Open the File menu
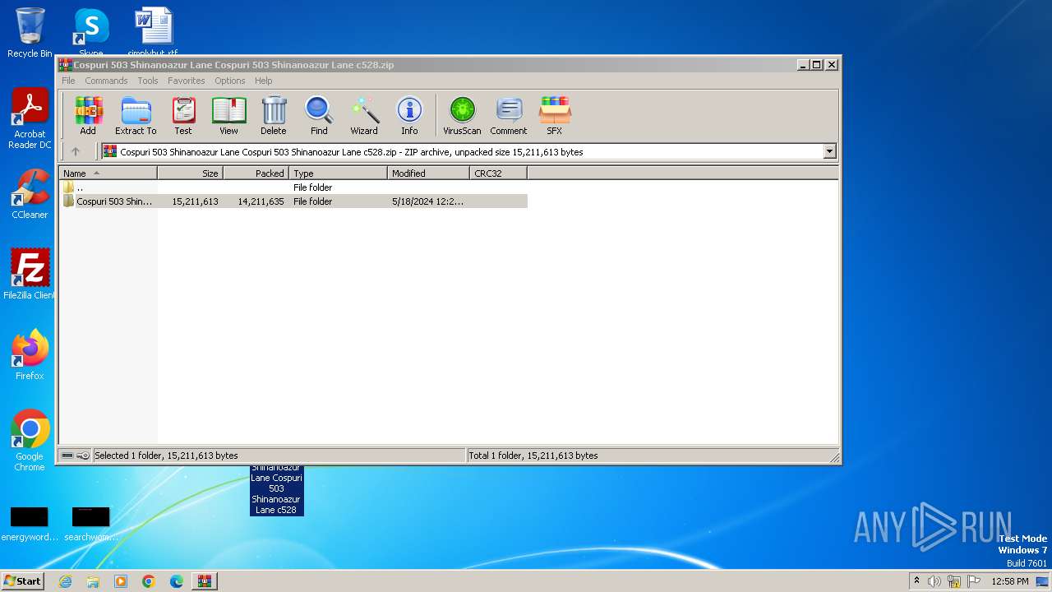 click(68, 81)
